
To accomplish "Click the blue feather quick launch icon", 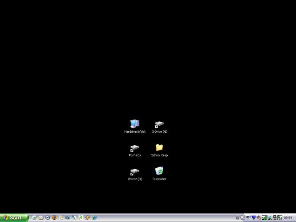I will (x=74, y=218).
